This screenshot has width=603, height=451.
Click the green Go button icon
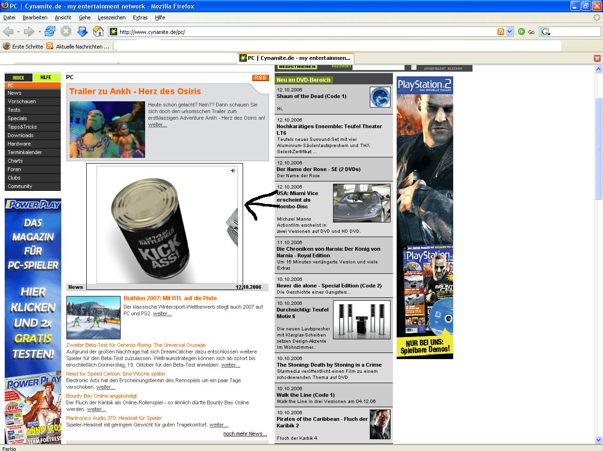[x=522, y=32]
